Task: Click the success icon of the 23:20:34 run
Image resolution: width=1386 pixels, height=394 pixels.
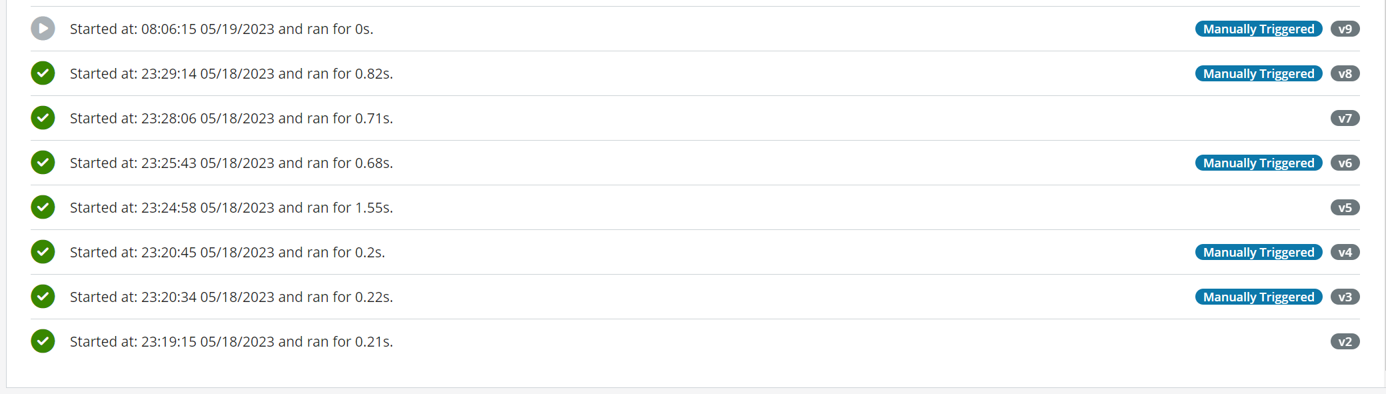Action: [x=43, y=297]
